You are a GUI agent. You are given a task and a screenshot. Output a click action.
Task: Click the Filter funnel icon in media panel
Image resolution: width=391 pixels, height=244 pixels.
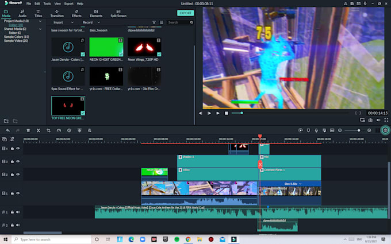[154, 22]
